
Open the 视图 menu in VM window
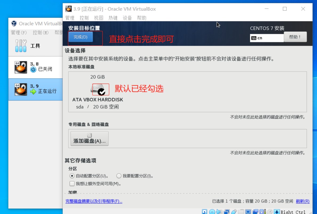tap(99, 18)
